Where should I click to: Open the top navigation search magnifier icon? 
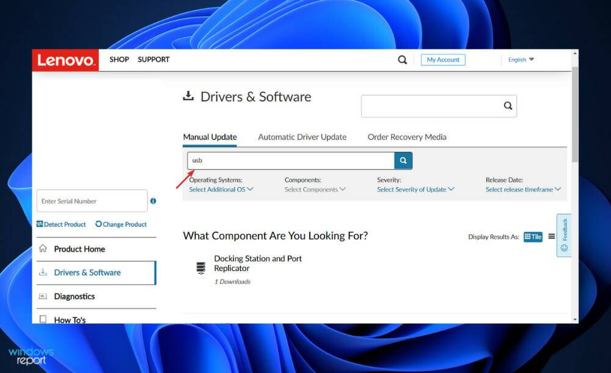402,59
